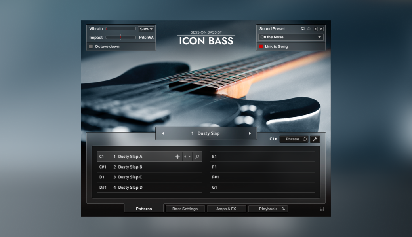Image resolution: width=412 pixels, height=237 pixels.
Task: Click the drag-pattern move icon on C1
Action: [x=177, y=157]
